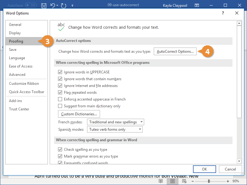Select the Read Mode icon in status bar
This screenshot has height=185, width=247.
[x=160, y=181]
